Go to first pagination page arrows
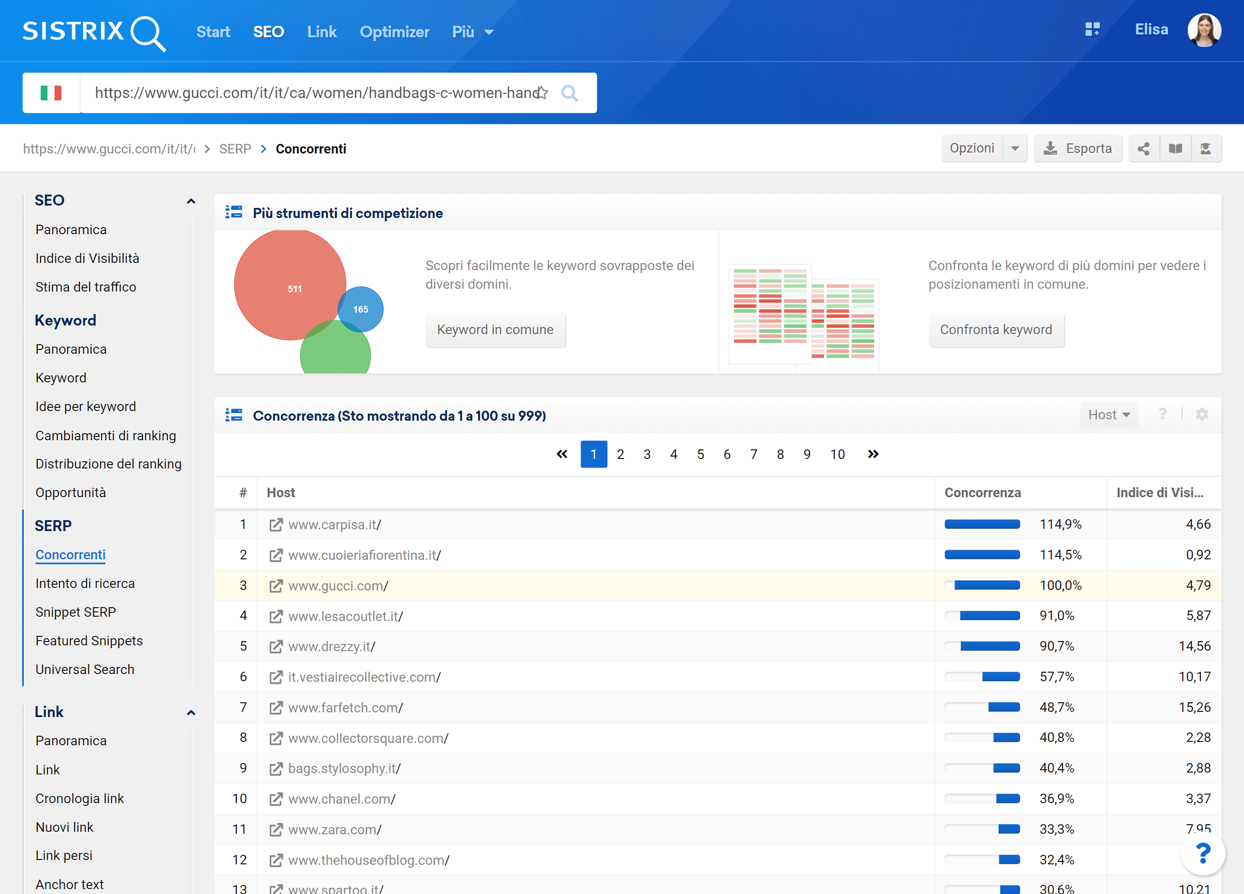Screen dimensions: 1244x894 [x=562, y=454]
